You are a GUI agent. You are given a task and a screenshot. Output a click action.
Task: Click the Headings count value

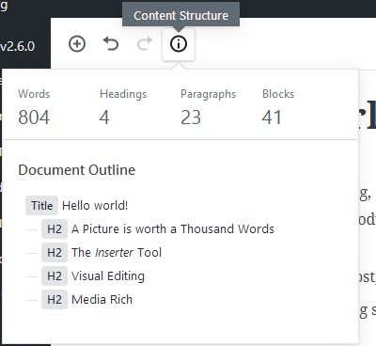coord(104,118)
